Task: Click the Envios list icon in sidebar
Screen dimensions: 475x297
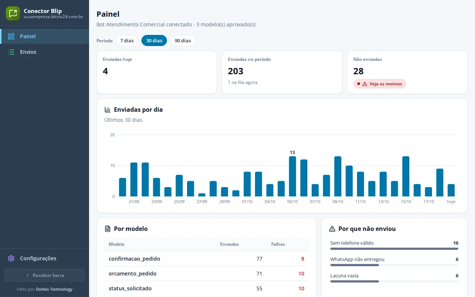Action: click(x=11, y=52)
